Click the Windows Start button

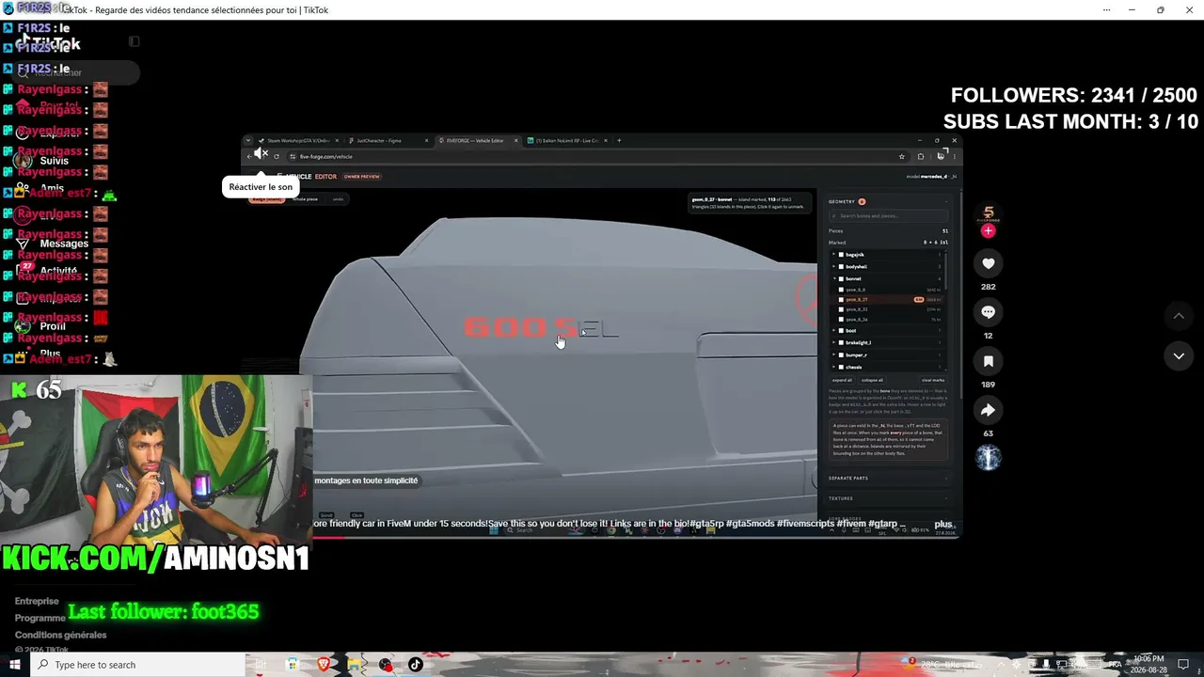pyautogui.click(x=14, y=665)
